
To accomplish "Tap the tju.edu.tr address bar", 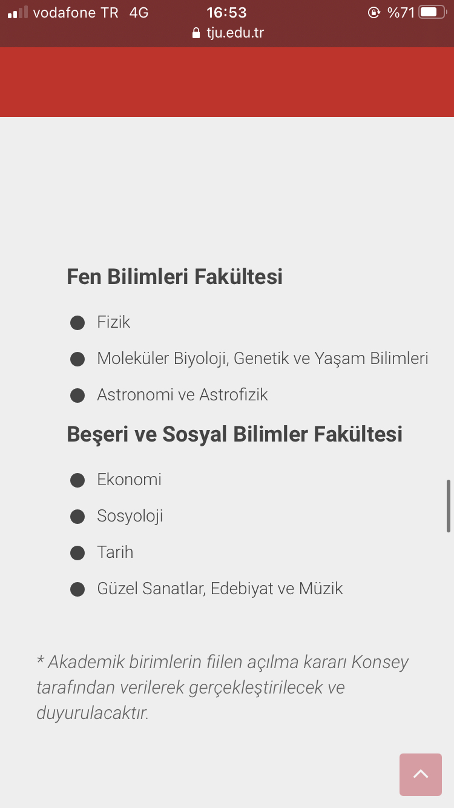I will (x=228, y=33).
